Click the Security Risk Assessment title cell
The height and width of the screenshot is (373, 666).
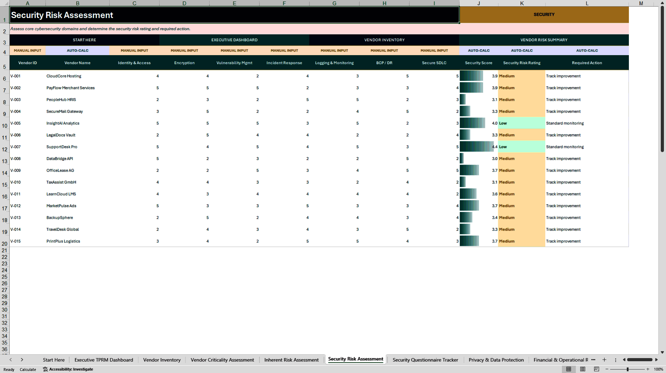tap(234, 15)
